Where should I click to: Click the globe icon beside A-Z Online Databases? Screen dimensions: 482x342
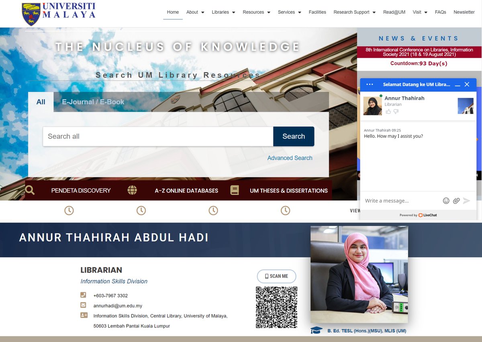coord(132,190)
